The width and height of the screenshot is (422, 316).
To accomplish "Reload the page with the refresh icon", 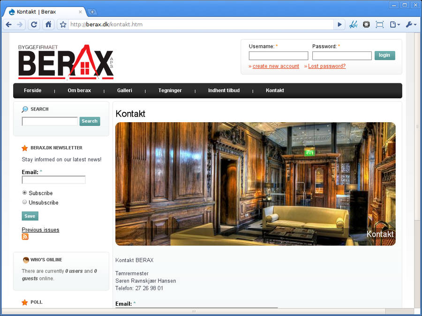I will click(x=34, y=25).
